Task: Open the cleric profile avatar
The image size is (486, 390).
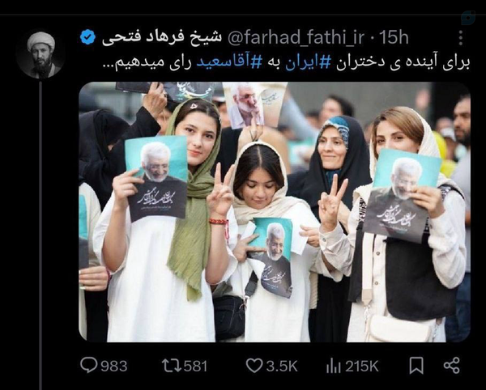Action: [x=40, y=55]
